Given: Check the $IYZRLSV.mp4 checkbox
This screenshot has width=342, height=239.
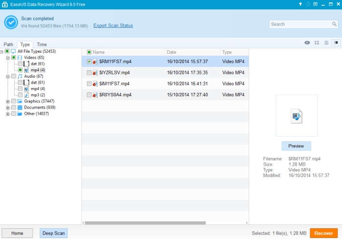Looking at the screenshot, I should click(x=89, y=73).
